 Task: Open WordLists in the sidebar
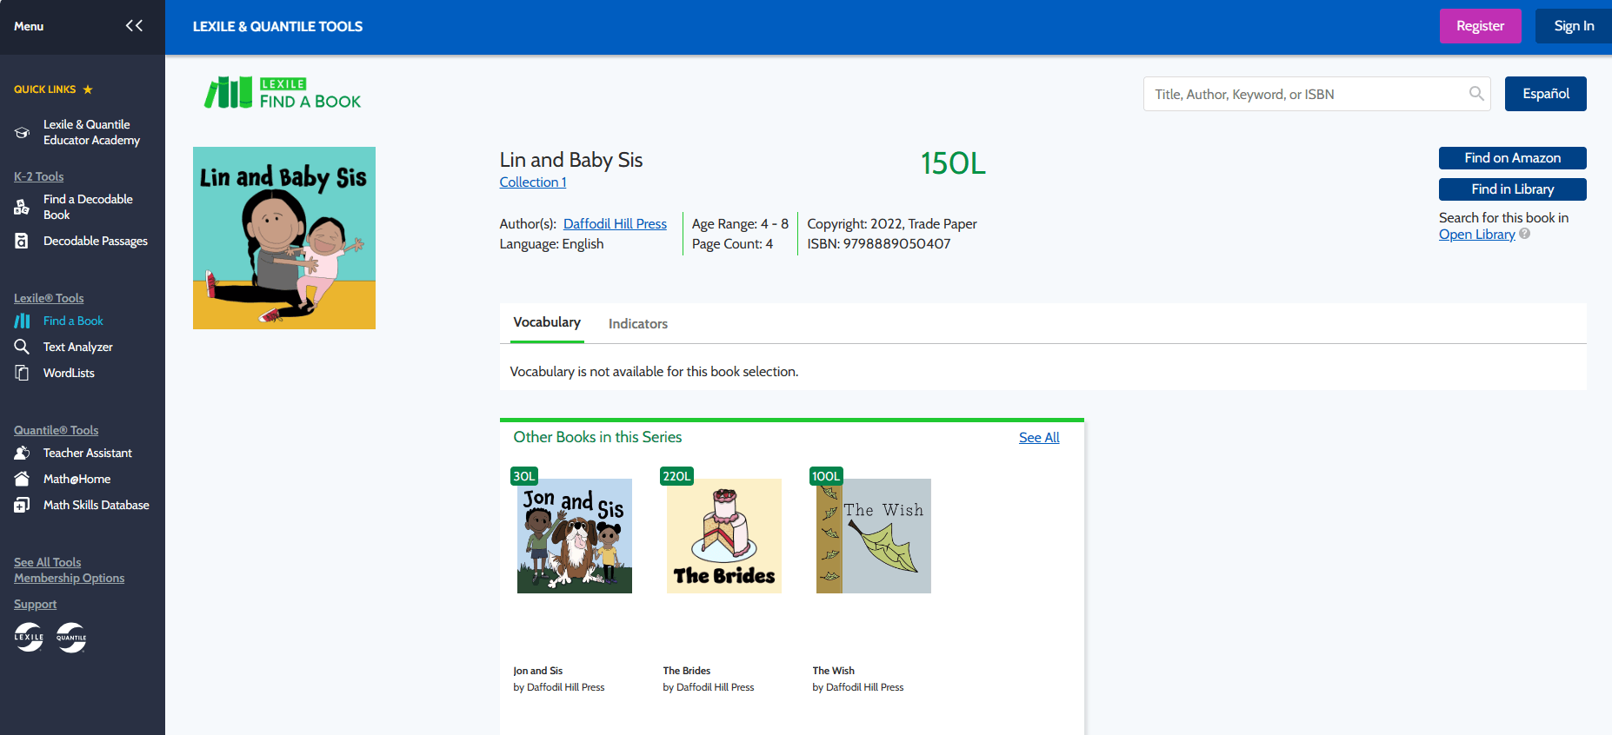[69, 373]
